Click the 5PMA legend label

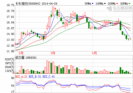(88, 4)
